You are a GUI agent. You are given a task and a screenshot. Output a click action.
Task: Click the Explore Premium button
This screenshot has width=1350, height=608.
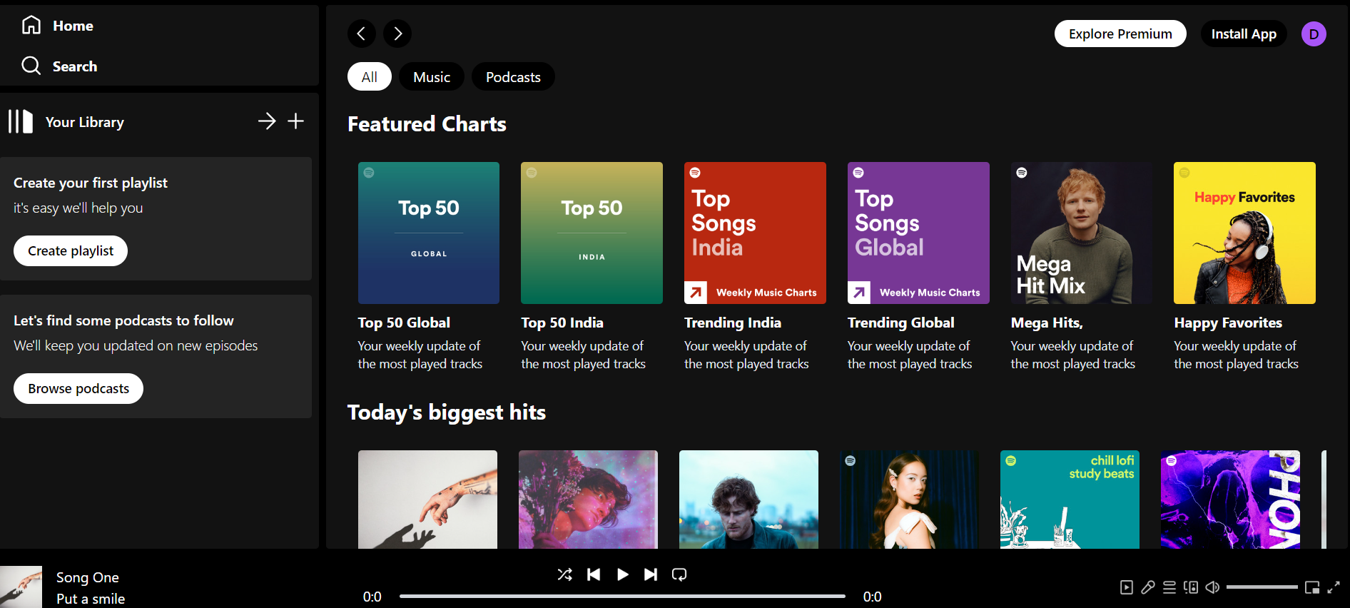pyautogui.click(x=1120, y=34)
